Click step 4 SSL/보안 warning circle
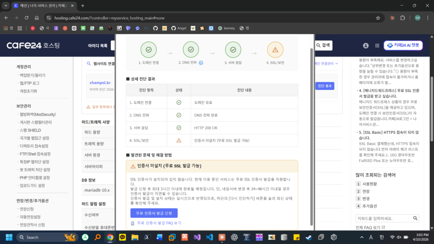 coord(275,50)
